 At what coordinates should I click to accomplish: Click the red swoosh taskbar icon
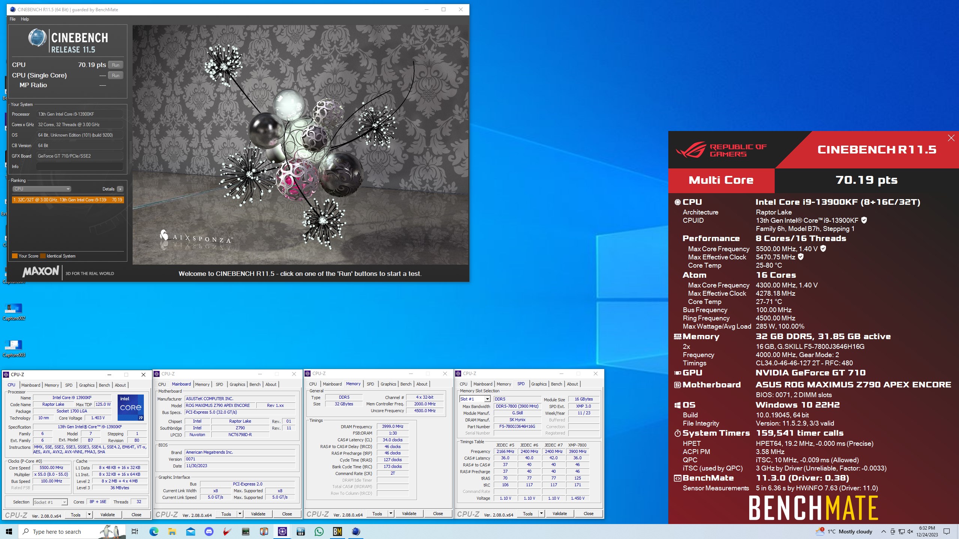click(227, 532)
